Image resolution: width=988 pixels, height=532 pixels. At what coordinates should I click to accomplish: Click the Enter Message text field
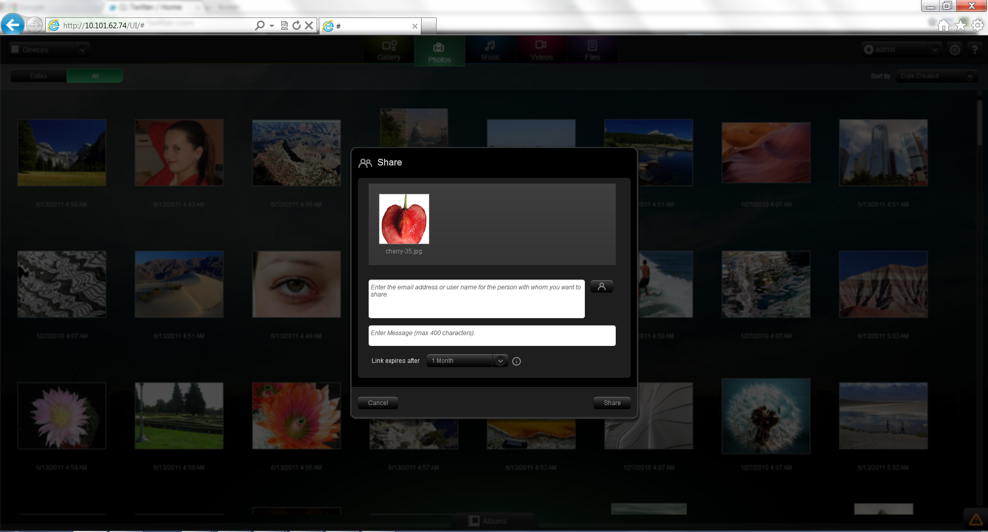(492, 336)
